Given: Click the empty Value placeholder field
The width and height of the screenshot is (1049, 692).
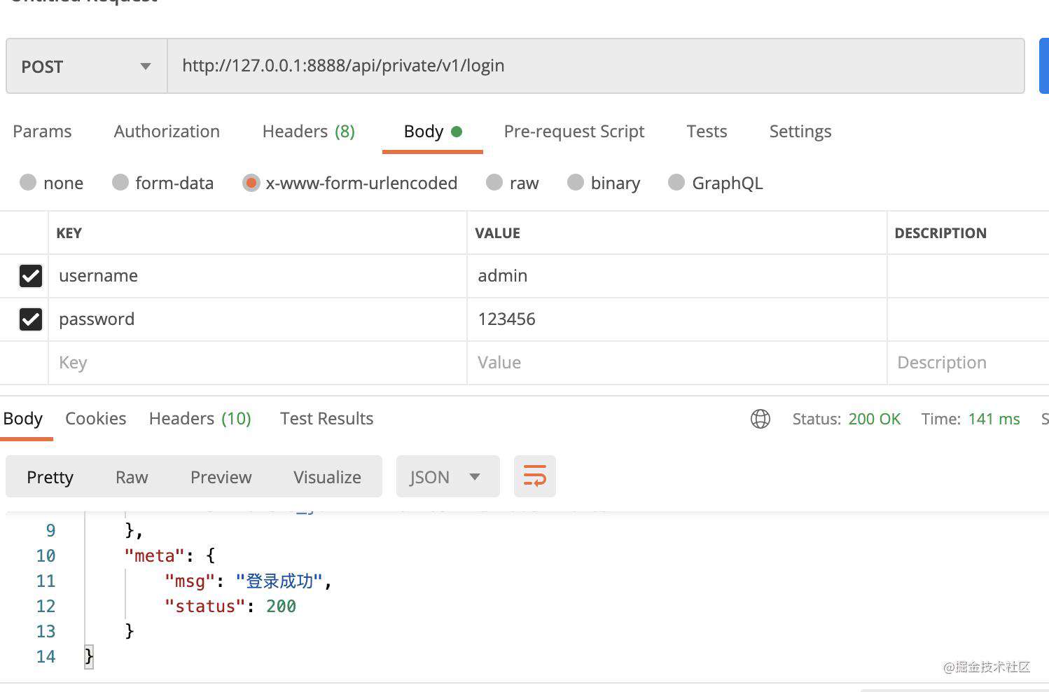Looking at the screenshot, I should coord(676,363).
